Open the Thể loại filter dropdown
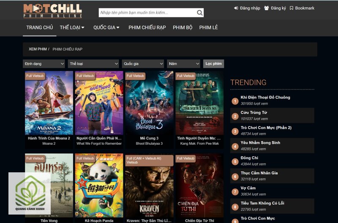This screenshot has width=338, height=223. [x=93, y=64]
